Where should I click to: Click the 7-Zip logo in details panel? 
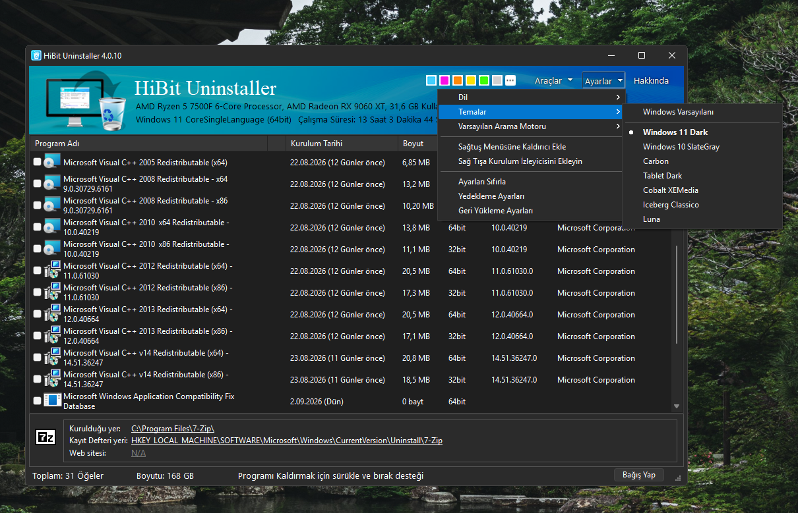coord(46,437)
